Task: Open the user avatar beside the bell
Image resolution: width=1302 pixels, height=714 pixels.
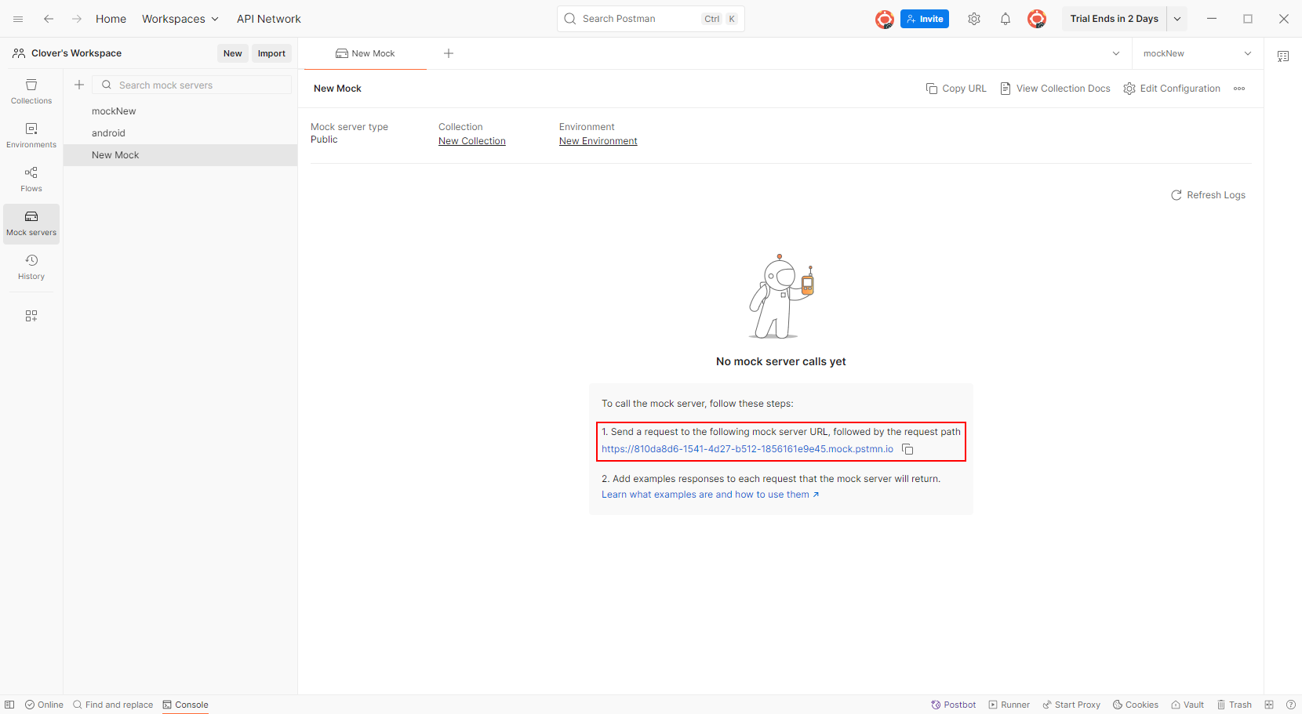Action: [1037, 19]
